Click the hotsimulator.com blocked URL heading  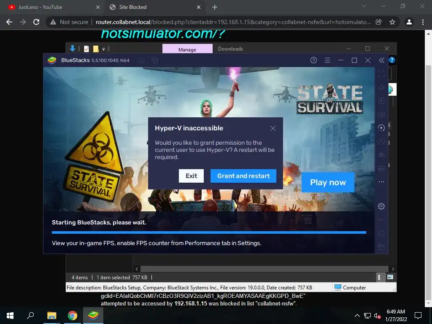[163, 34]
